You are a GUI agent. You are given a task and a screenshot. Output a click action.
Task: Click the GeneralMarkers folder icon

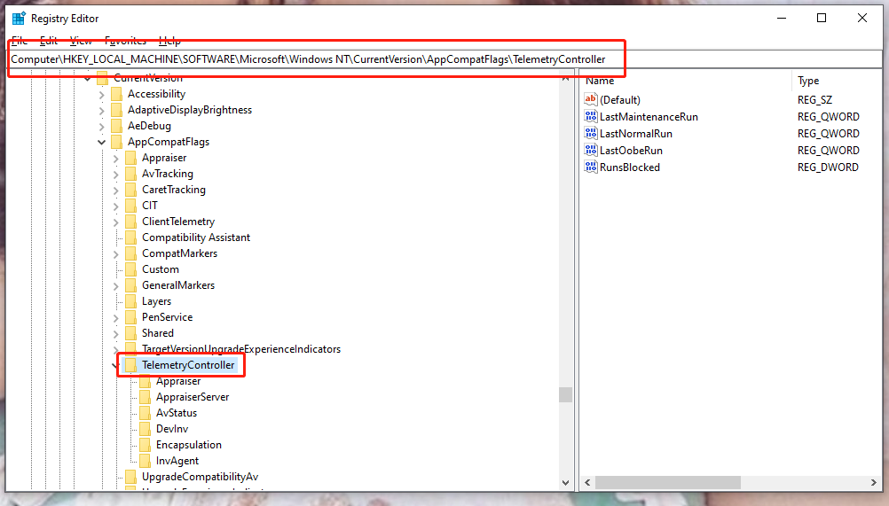131,284
